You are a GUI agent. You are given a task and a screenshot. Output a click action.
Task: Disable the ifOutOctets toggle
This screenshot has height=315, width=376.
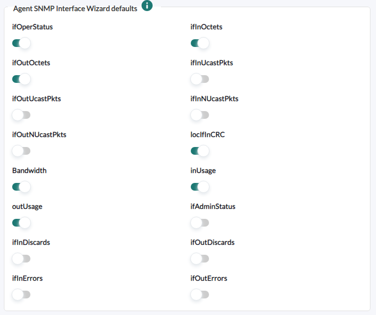pos(22,79)
